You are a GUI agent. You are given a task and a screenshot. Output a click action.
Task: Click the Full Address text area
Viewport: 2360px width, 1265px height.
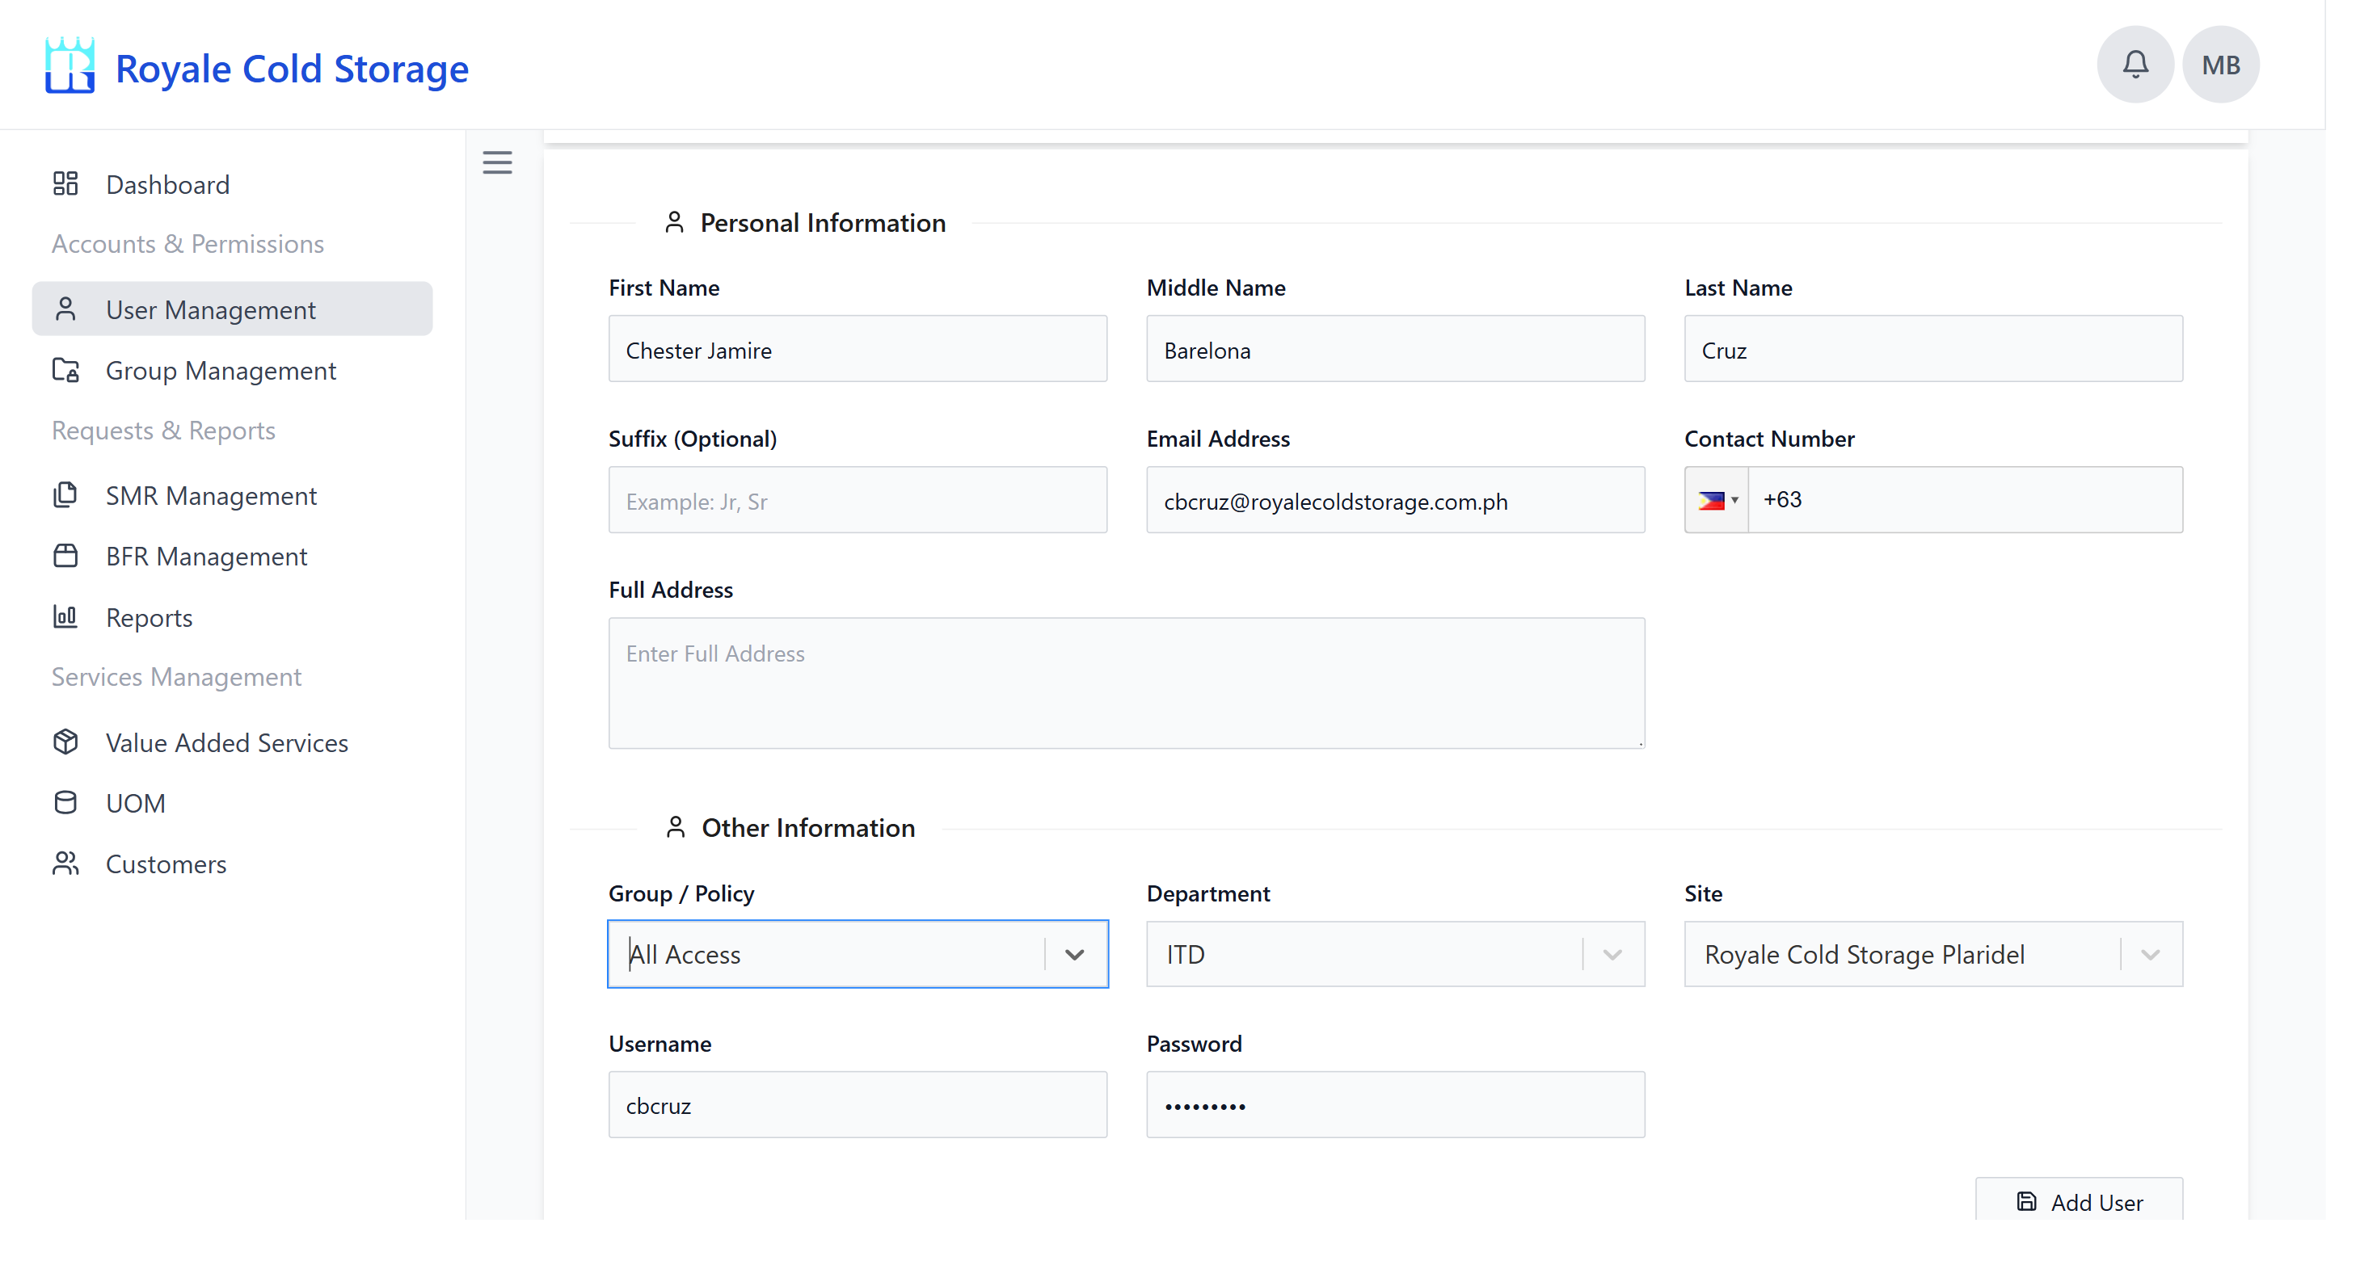1126,683
